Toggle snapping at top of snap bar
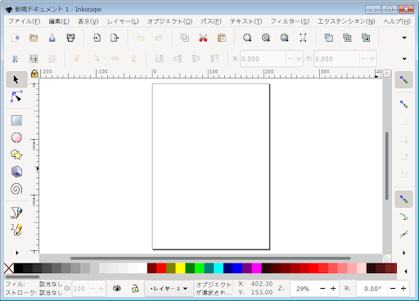Viewport: 419px width, 301px height. pos(403,79)
